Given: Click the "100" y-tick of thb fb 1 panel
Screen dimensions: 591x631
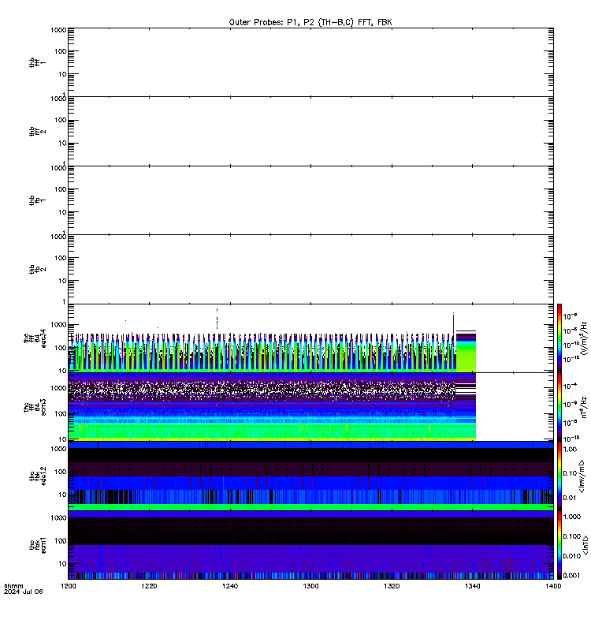Looking at the screenshot, I should [x=61, y=189].
